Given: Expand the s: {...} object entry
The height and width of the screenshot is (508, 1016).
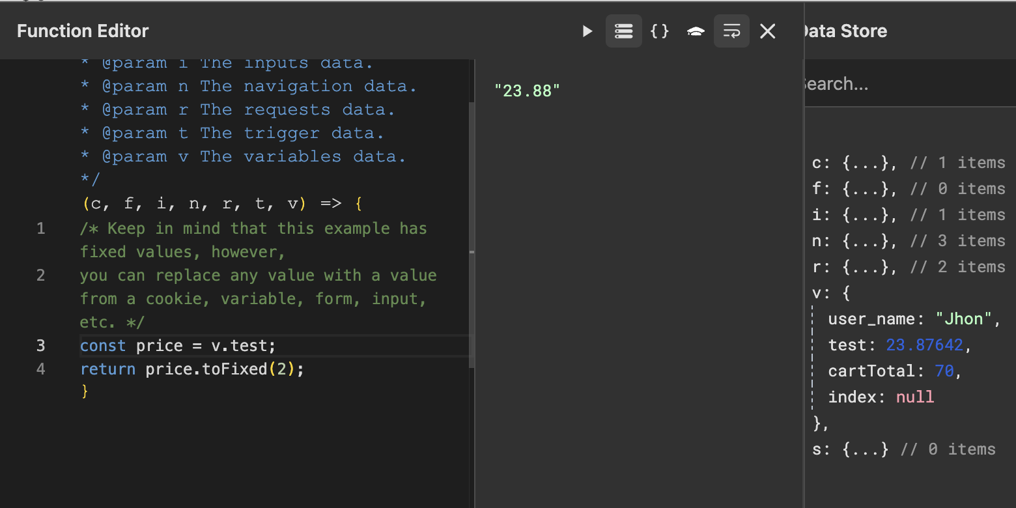Looking at the screenshot, I should click(x=904, y=449).
